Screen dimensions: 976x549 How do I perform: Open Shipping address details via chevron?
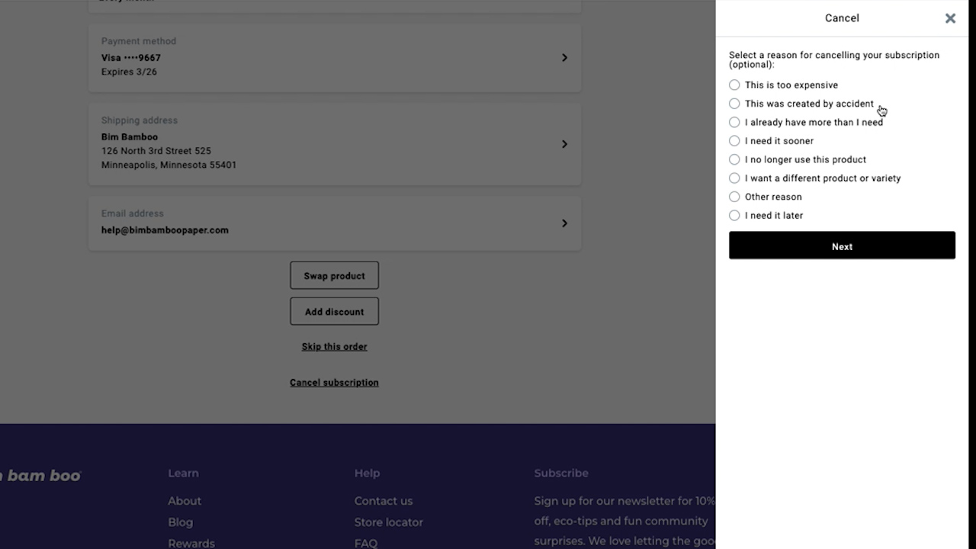click(564, 144)
